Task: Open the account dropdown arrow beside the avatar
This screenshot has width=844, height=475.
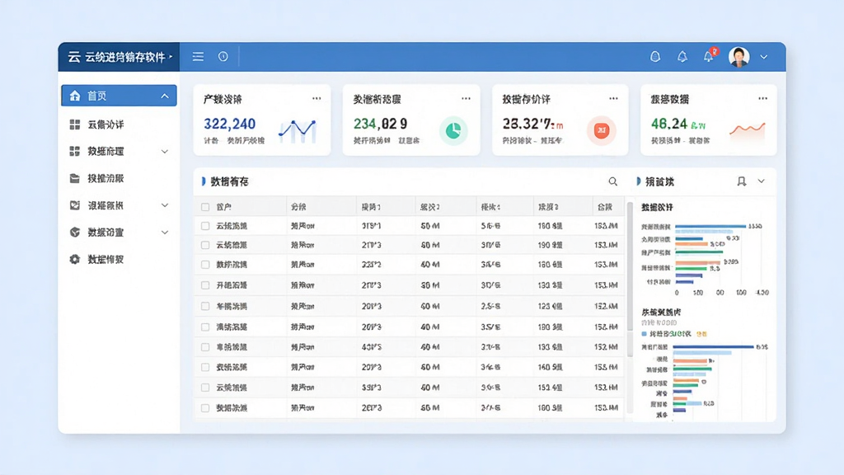Action: pos(764,57)
